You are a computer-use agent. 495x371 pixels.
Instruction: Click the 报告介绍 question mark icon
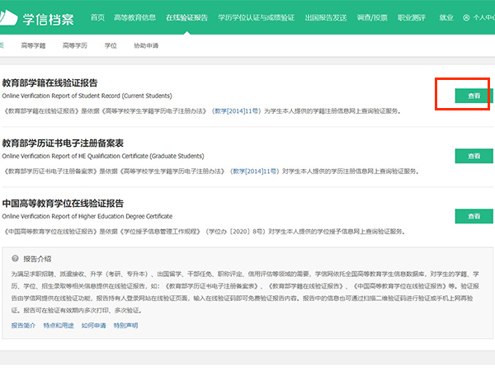(x=17, y=258)
